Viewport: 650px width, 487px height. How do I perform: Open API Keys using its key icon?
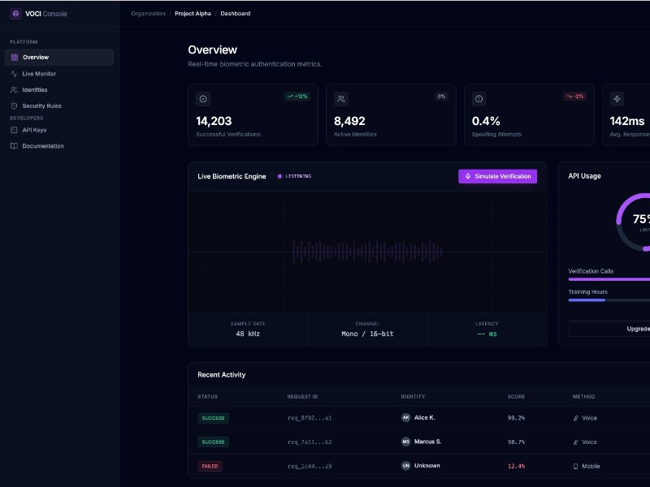pyautogui.click(x=15, y=130)
